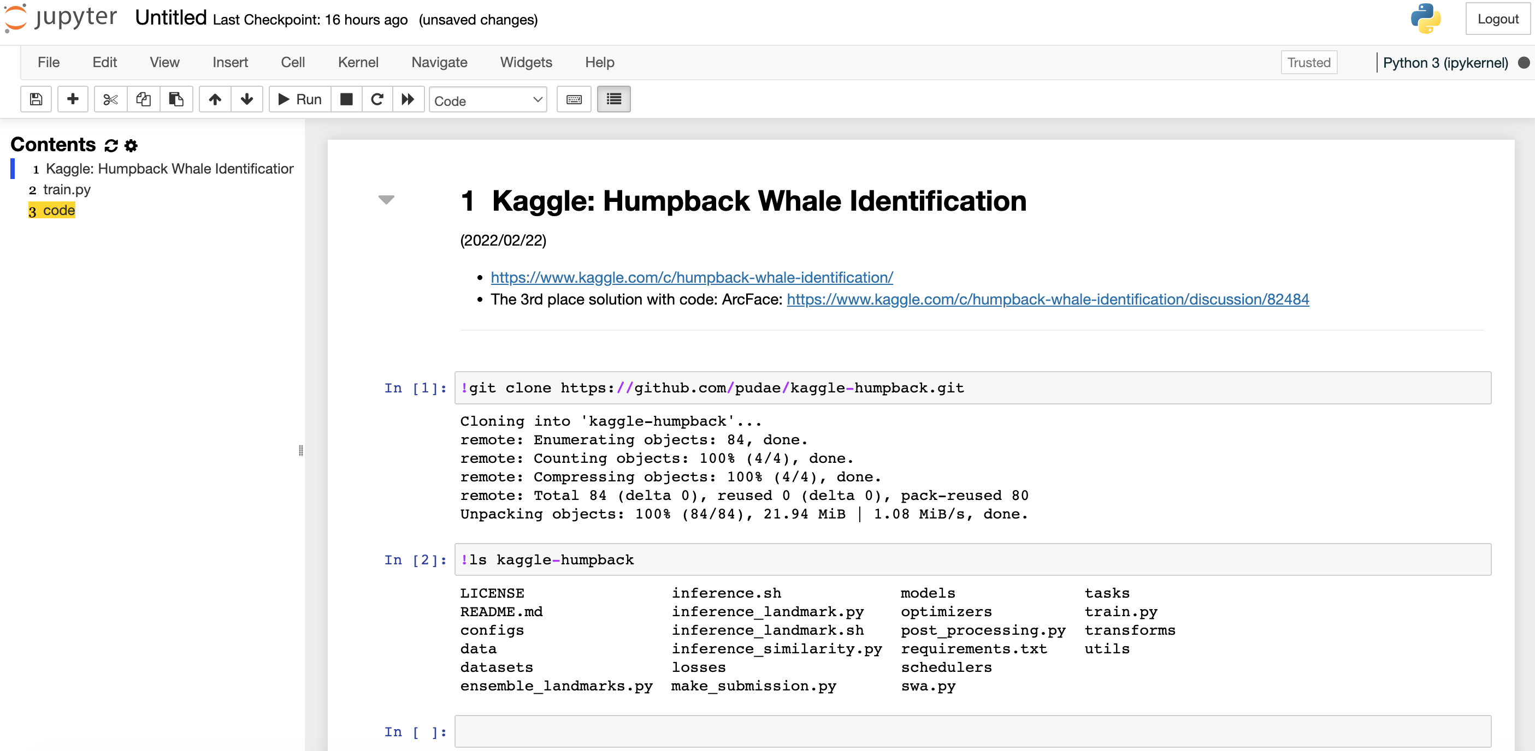The width and height of the screenshot is (1535, 751).
Task: Click the kernel idle status circle
Action: point(1524,63)
